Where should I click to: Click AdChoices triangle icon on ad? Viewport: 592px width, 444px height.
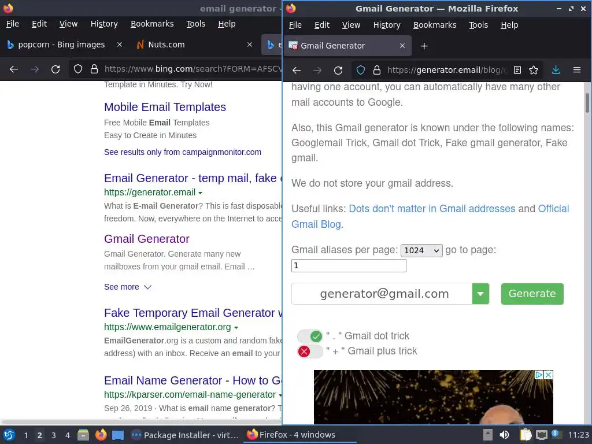[x=539, y=375]
